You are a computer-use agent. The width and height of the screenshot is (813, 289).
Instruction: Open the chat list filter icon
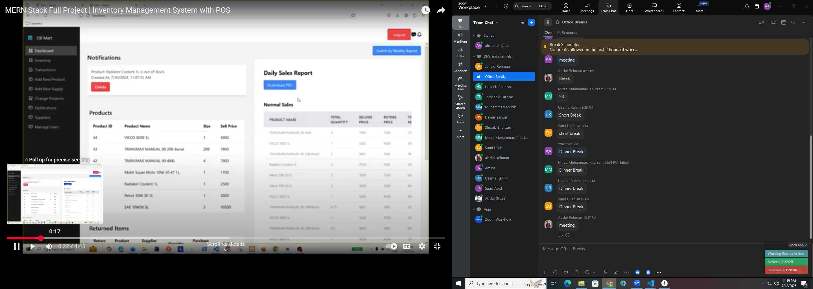(x=523, y=22)
